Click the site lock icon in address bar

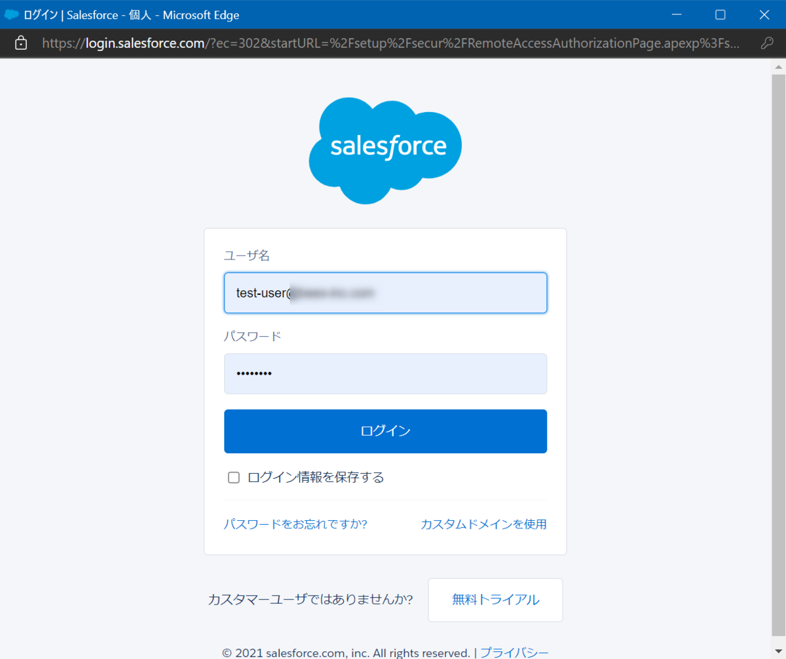point(21,44)
